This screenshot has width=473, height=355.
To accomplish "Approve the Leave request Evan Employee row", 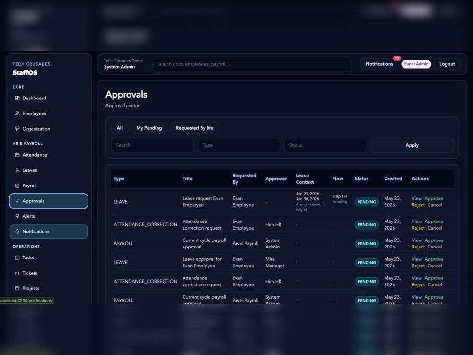I will pyautogui.click(x=433, y=198).
